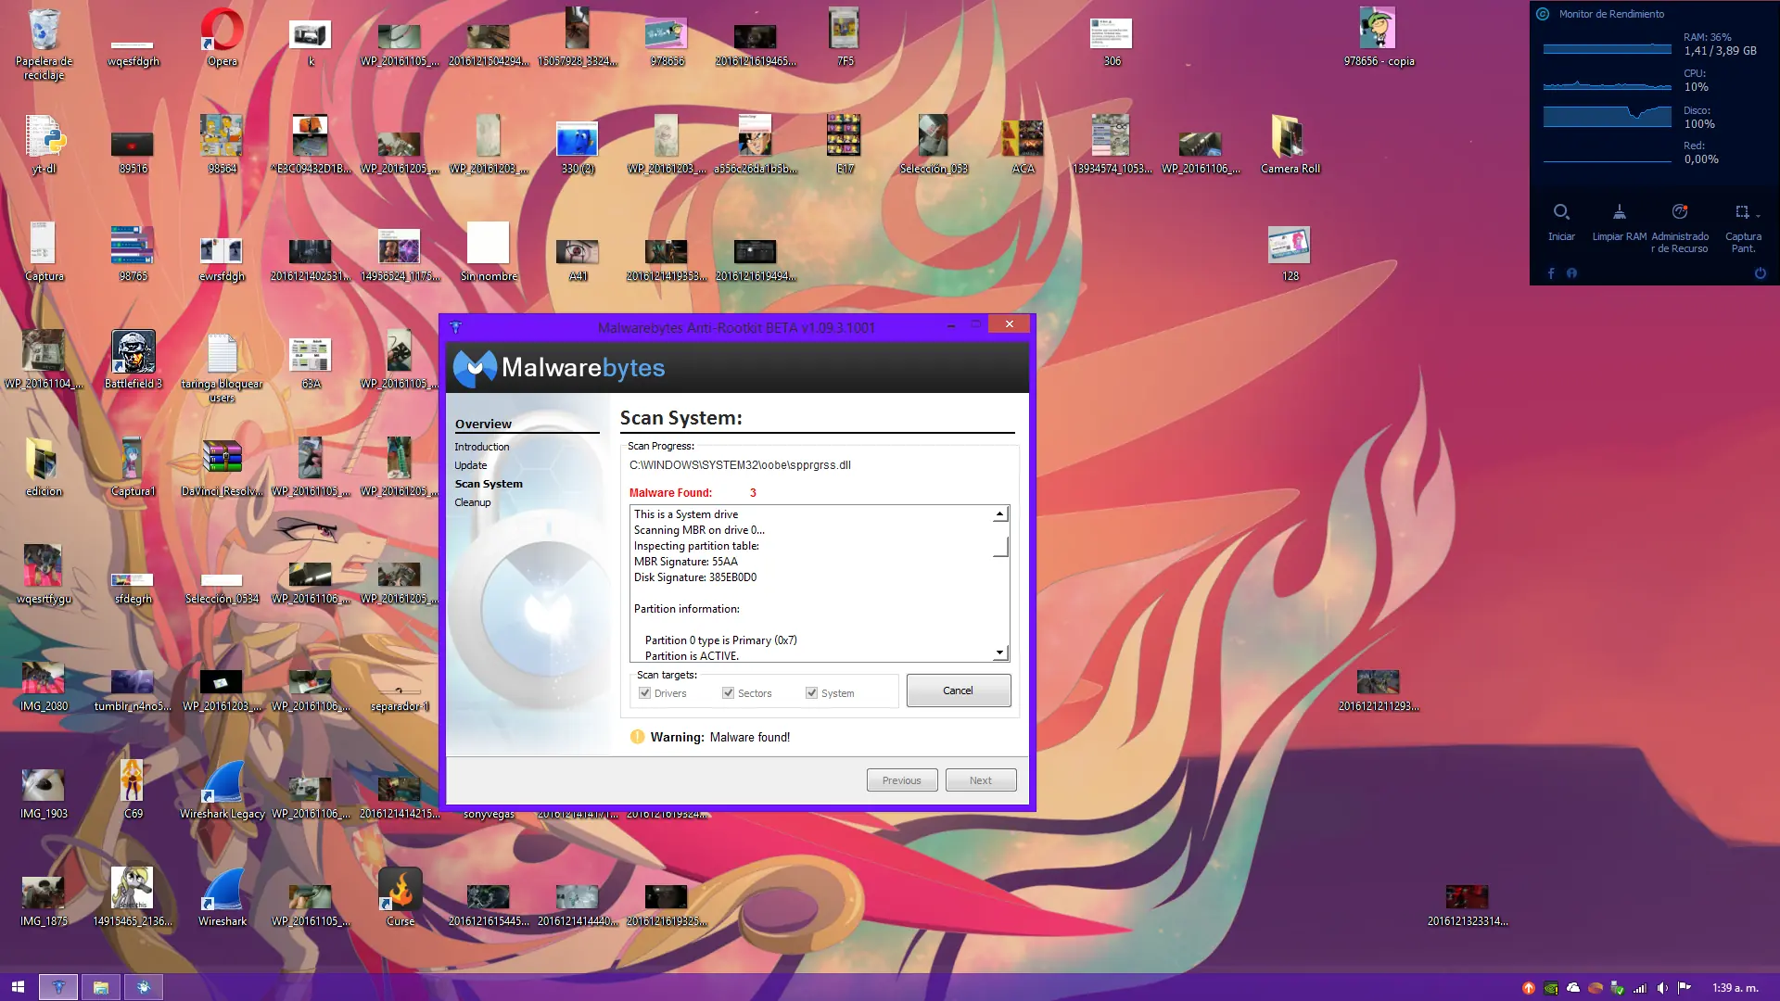Select the IMG_2080 desktop thumbnail

(x=44, y=686)
